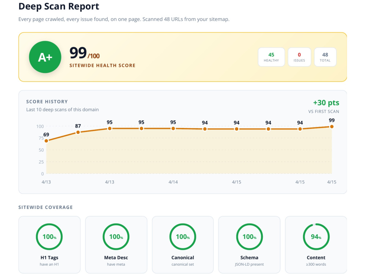Click the A+ grade badge
The image size is (366, 274).
tap(45, 57)
